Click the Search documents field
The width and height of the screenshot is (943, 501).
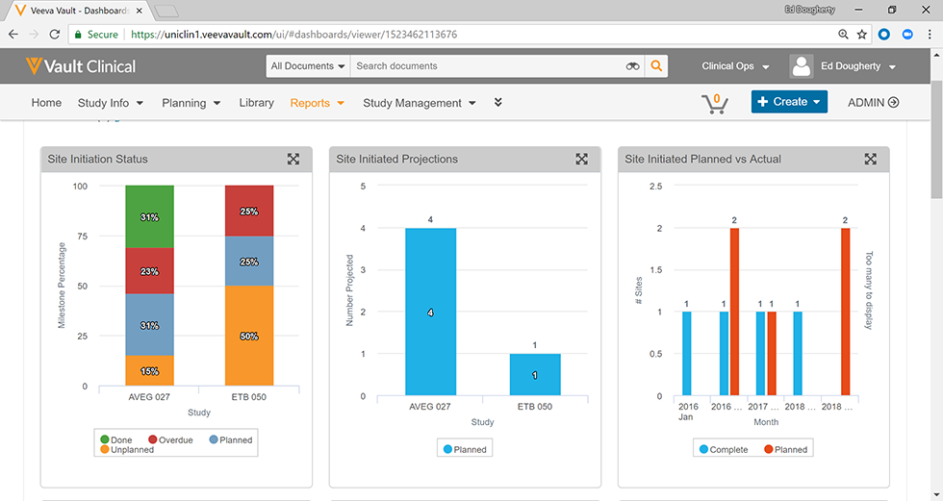tap(486, 66)
